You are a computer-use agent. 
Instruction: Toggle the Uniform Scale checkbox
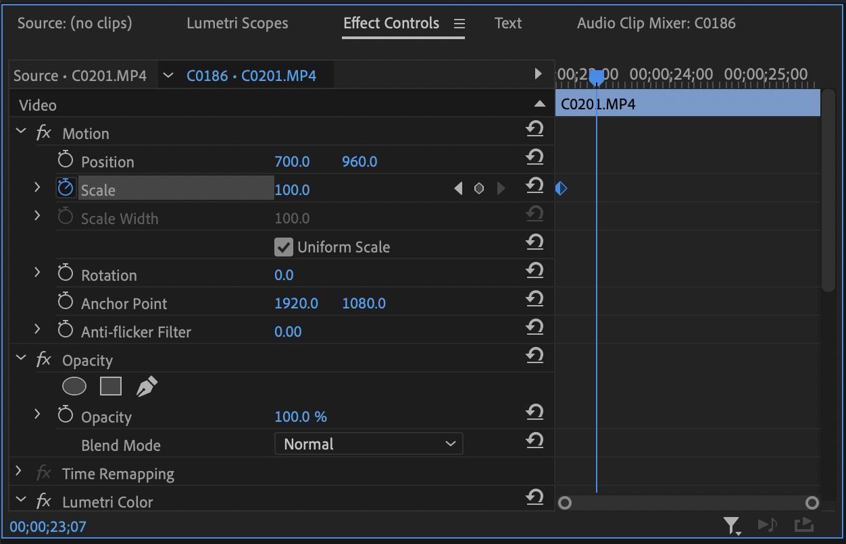(283, 246)
